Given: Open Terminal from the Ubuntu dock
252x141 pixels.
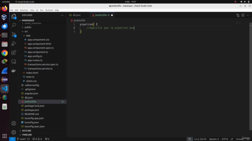Looking at the screenshot, I should (4, 35).
